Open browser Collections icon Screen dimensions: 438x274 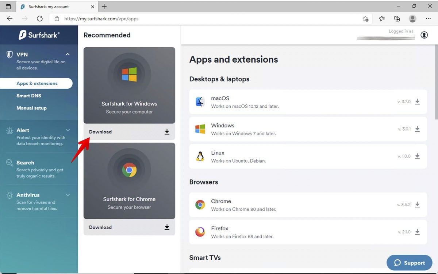click(x=397, y=19)
